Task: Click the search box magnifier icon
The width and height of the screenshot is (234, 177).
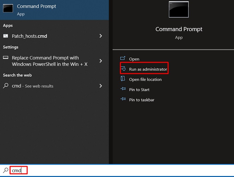Action: [x=6, y=170]
